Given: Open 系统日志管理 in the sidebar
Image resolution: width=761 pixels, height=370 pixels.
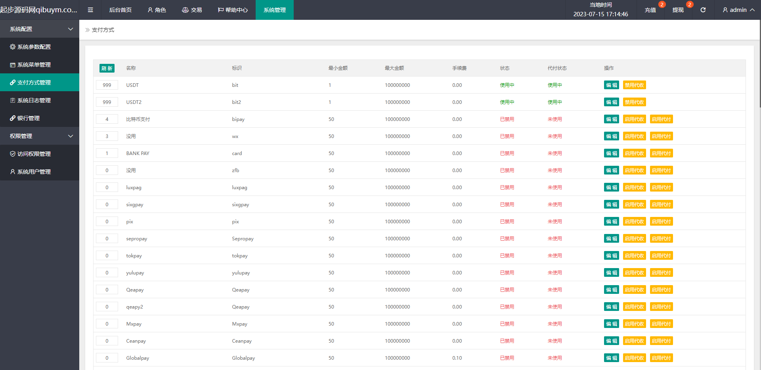Looking at the screenshot, I should click(34, 100).
